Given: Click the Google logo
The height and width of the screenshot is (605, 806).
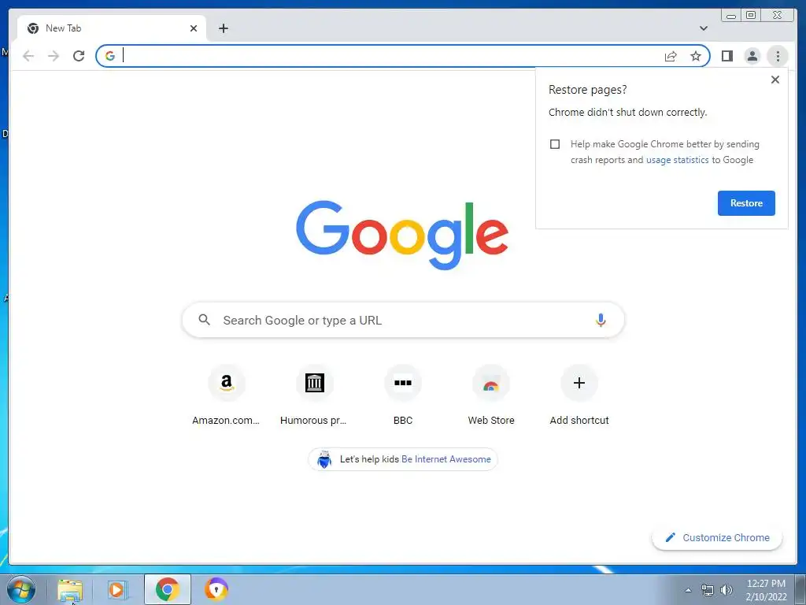Looking at the screenshot, I should (402, 235).
